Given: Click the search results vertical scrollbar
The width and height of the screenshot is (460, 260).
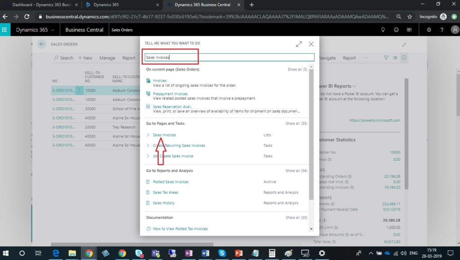Looking at the screenshot, I should pos(311,135).
